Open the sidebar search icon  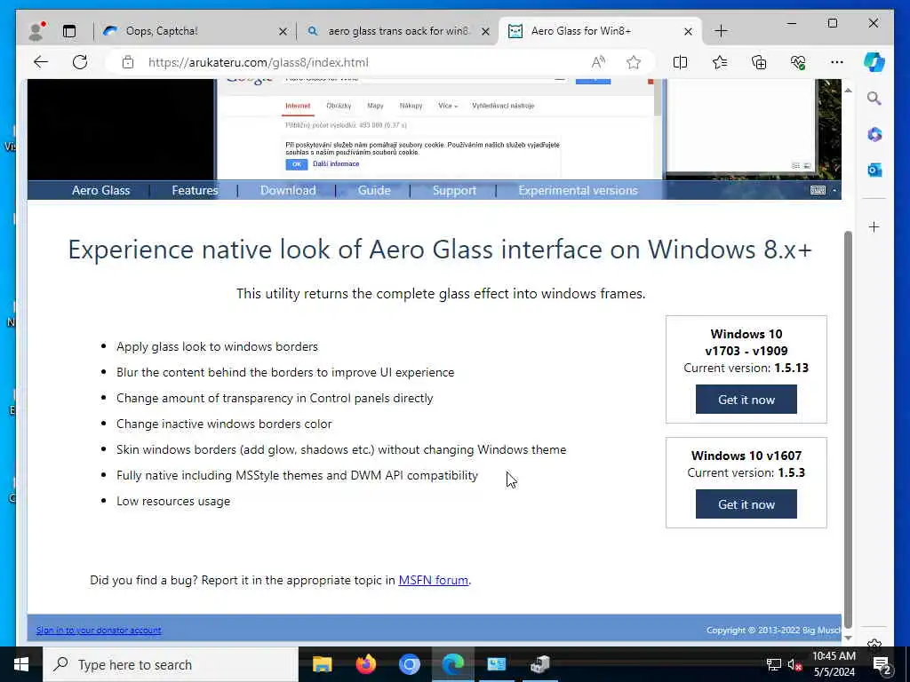[x=874, y=99]
